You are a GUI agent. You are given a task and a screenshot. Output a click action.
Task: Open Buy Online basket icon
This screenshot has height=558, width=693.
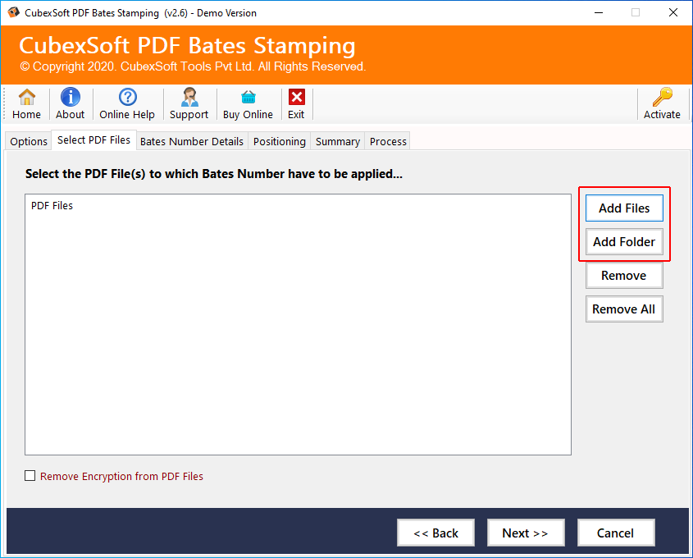tap(248, 98)
